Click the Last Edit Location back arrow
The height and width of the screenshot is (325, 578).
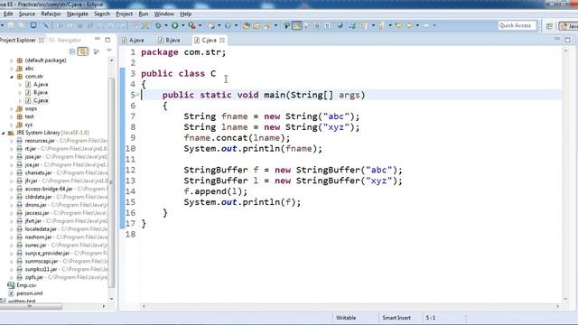(x=399, y=25)
